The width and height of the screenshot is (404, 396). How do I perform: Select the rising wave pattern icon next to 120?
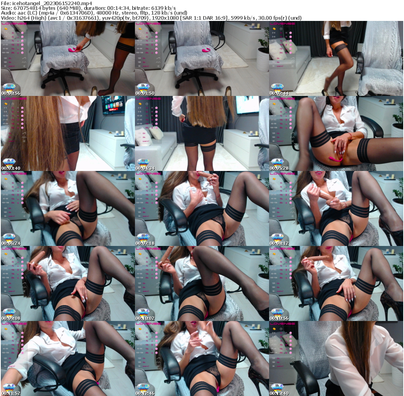pyautogui.click(x=24, y=58)
